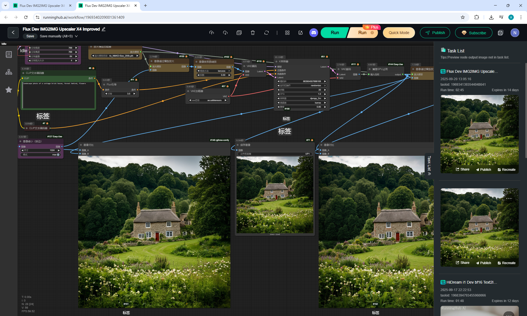Click the refresh arrows icon in toolbar
Image resolution: width=527 pixels, height=316 pixels.
pos(267,33)
